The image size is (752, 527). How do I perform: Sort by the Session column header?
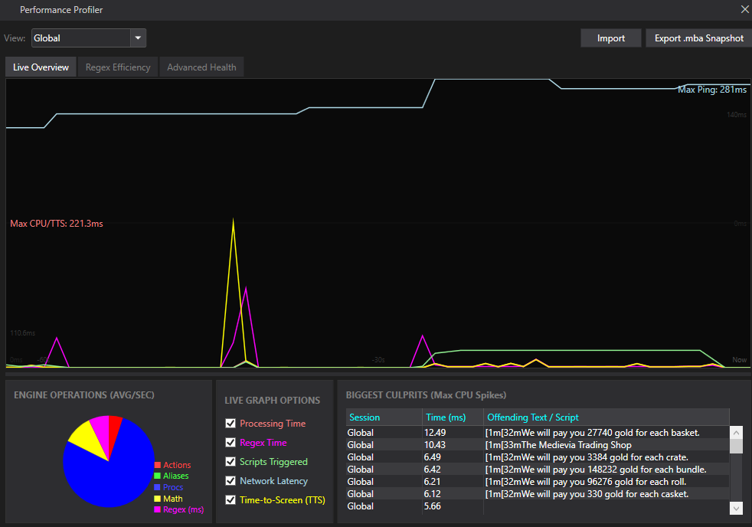click(x=384, y=417)
